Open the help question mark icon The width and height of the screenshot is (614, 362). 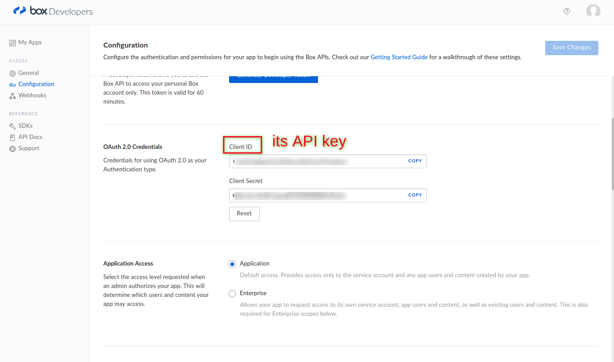tap(567, 11)
